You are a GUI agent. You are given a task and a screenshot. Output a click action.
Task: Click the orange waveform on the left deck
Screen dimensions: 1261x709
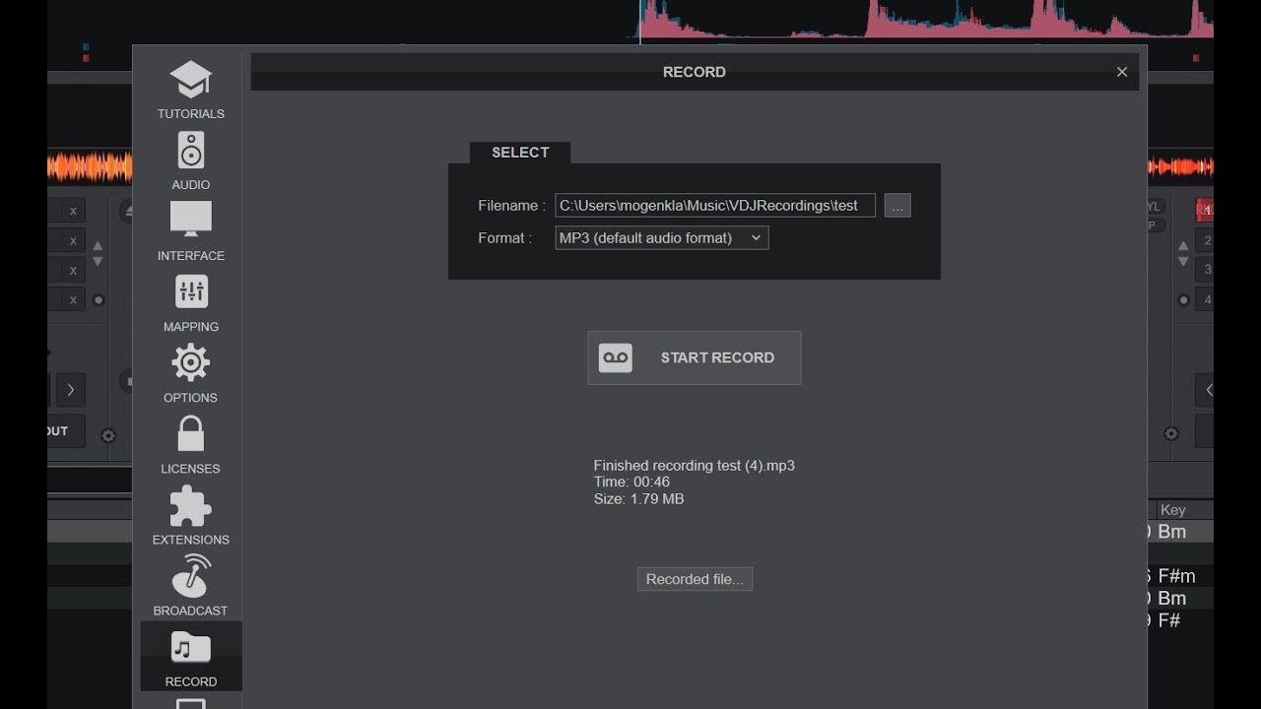coord(90,167)
